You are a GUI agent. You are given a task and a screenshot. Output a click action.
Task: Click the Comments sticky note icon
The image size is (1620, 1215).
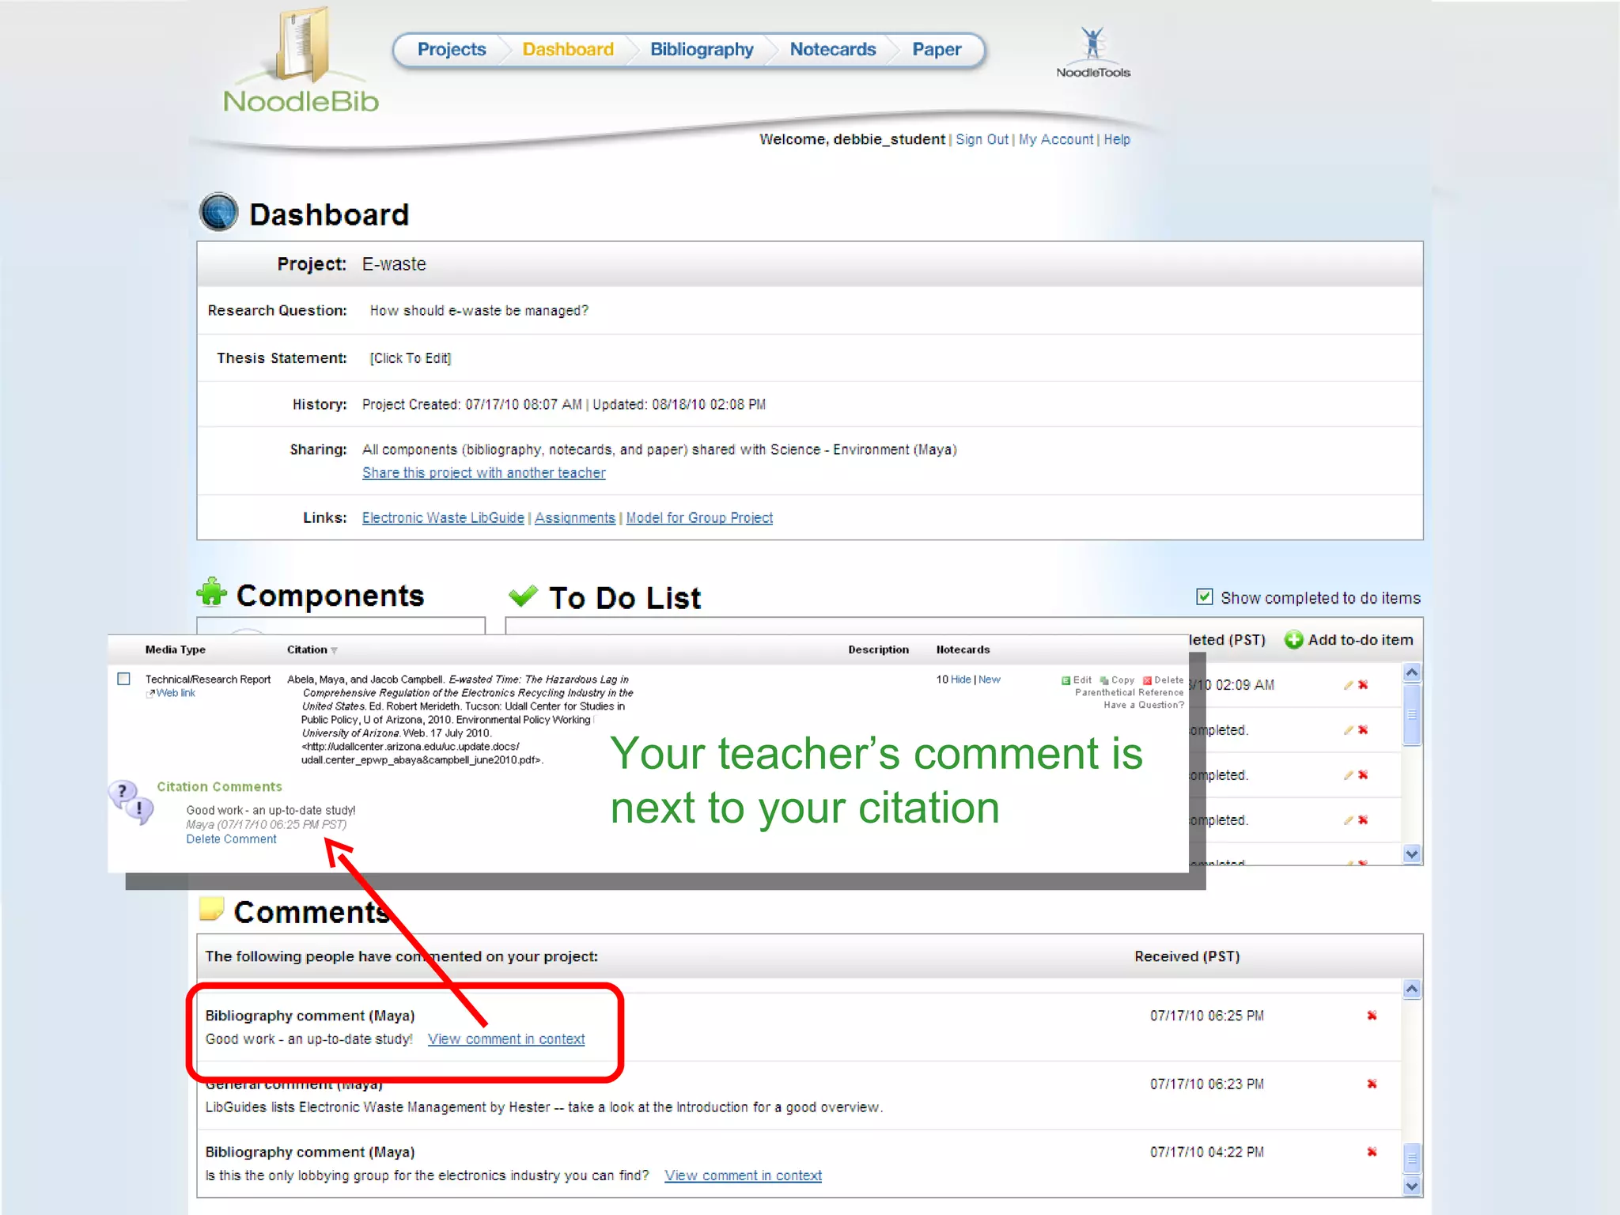211,909
